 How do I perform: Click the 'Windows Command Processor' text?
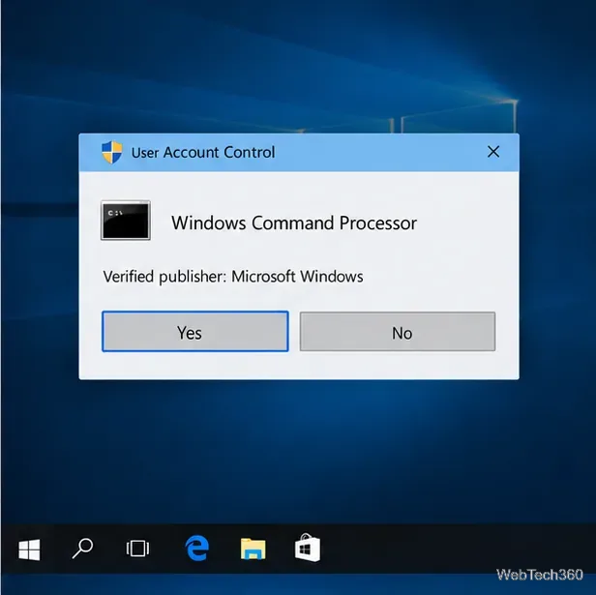tap(294, 223)
